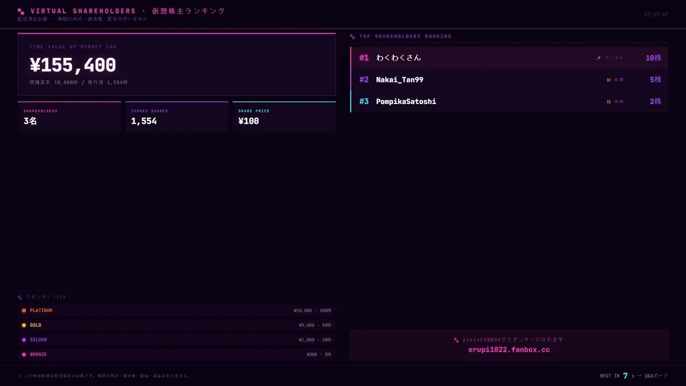Click the ¥155,400 market cap value
Image resolution: width=686 pixels, height=386 pixels.
[x=73, y=65]
